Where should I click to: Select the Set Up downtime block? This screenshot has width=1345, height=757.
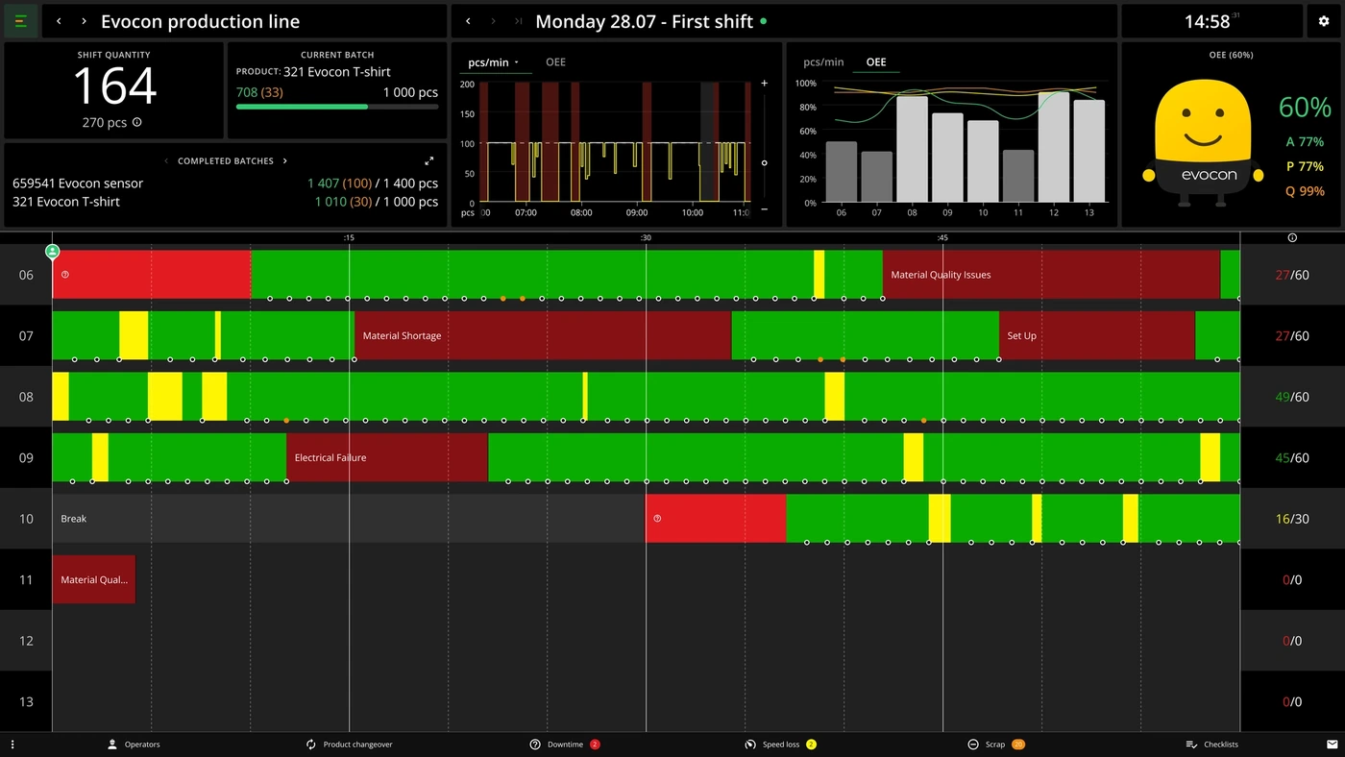point(1097,335)
